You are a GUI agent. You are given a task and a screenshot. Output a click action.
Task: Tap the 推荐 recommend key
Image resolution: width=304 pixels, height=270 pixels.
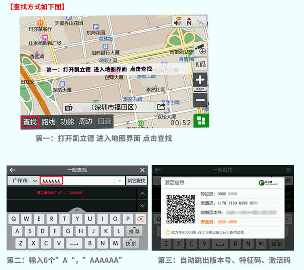[x=134, y=231]
